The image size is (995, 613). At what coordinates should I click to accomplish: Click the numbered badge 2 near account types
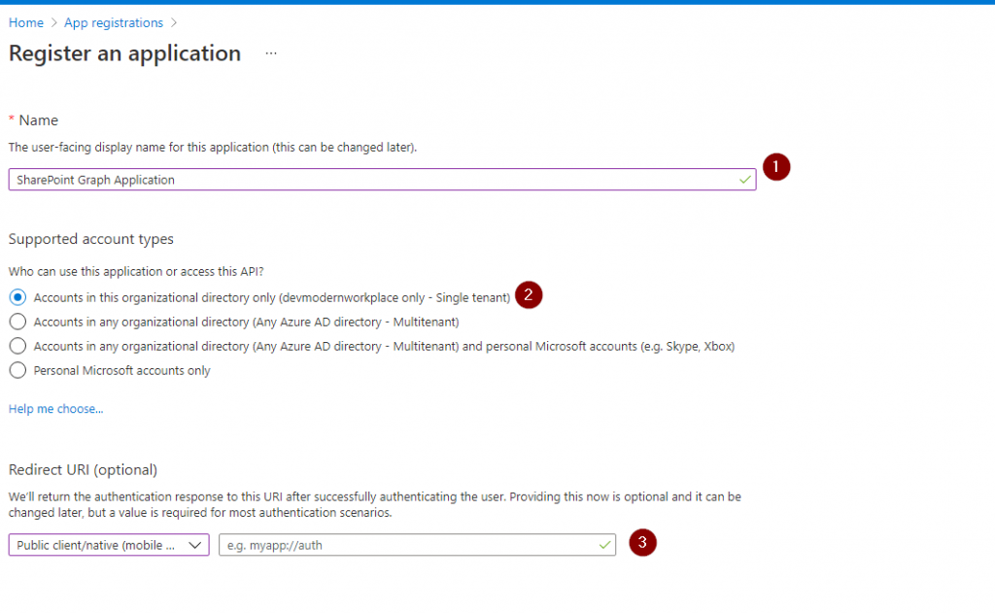tap(529, 295)
